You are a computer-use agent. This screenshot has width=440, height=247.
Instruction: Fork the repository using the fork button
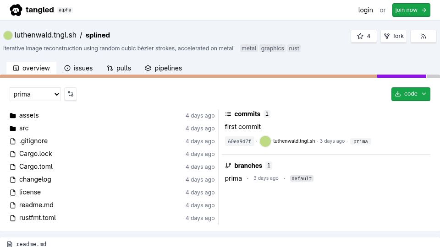point(394,36)
